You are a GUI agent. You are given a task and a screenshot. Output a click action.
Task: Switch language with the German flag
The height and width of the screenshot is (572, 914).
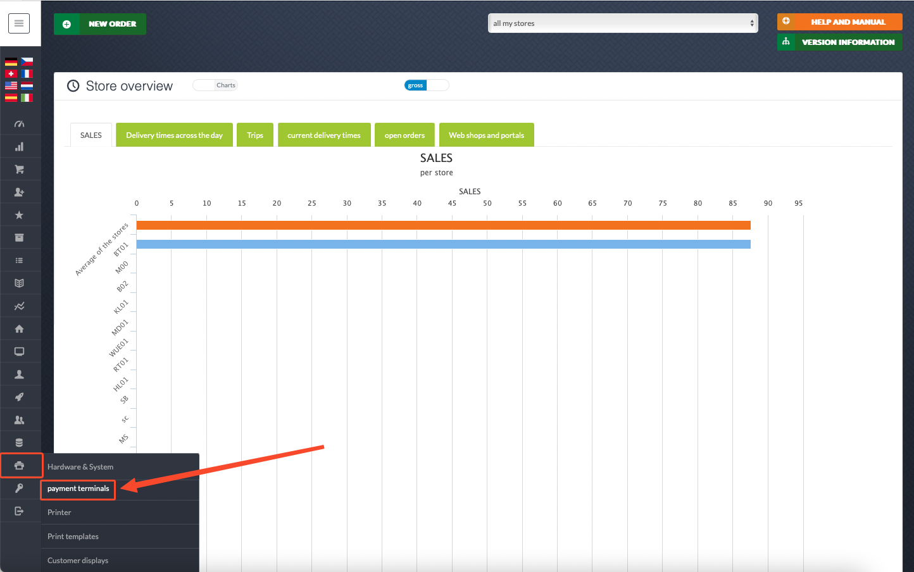[x=11, y=62]
